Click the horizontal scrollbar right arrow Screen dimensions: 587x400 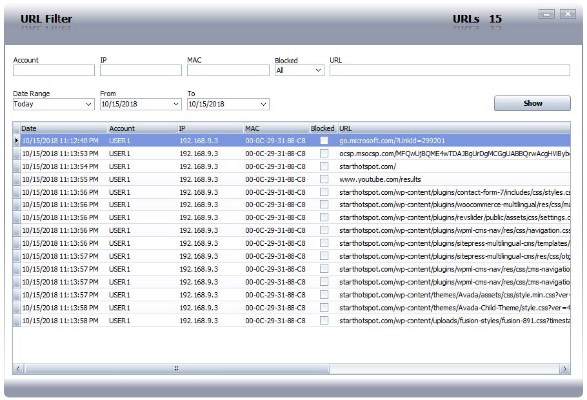tap(565, 369)
